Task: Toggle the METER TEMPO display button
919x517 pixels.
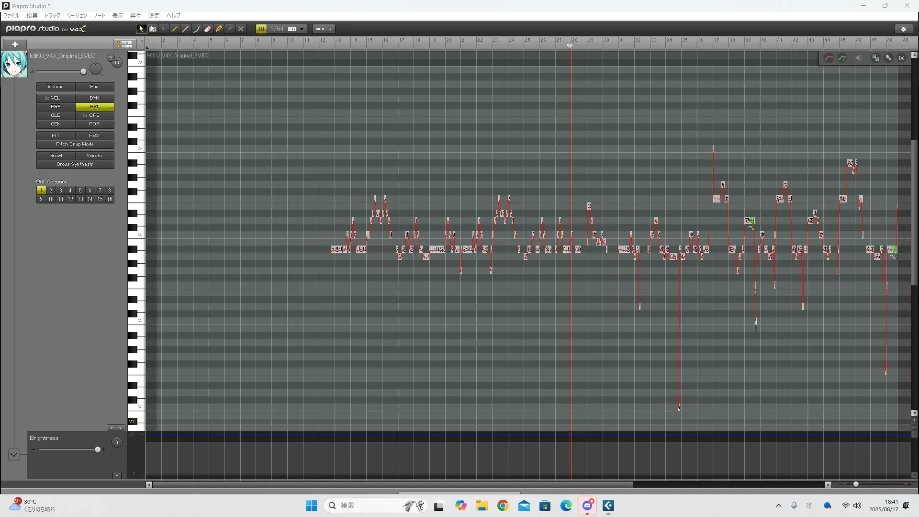Action: click(125, 44)
